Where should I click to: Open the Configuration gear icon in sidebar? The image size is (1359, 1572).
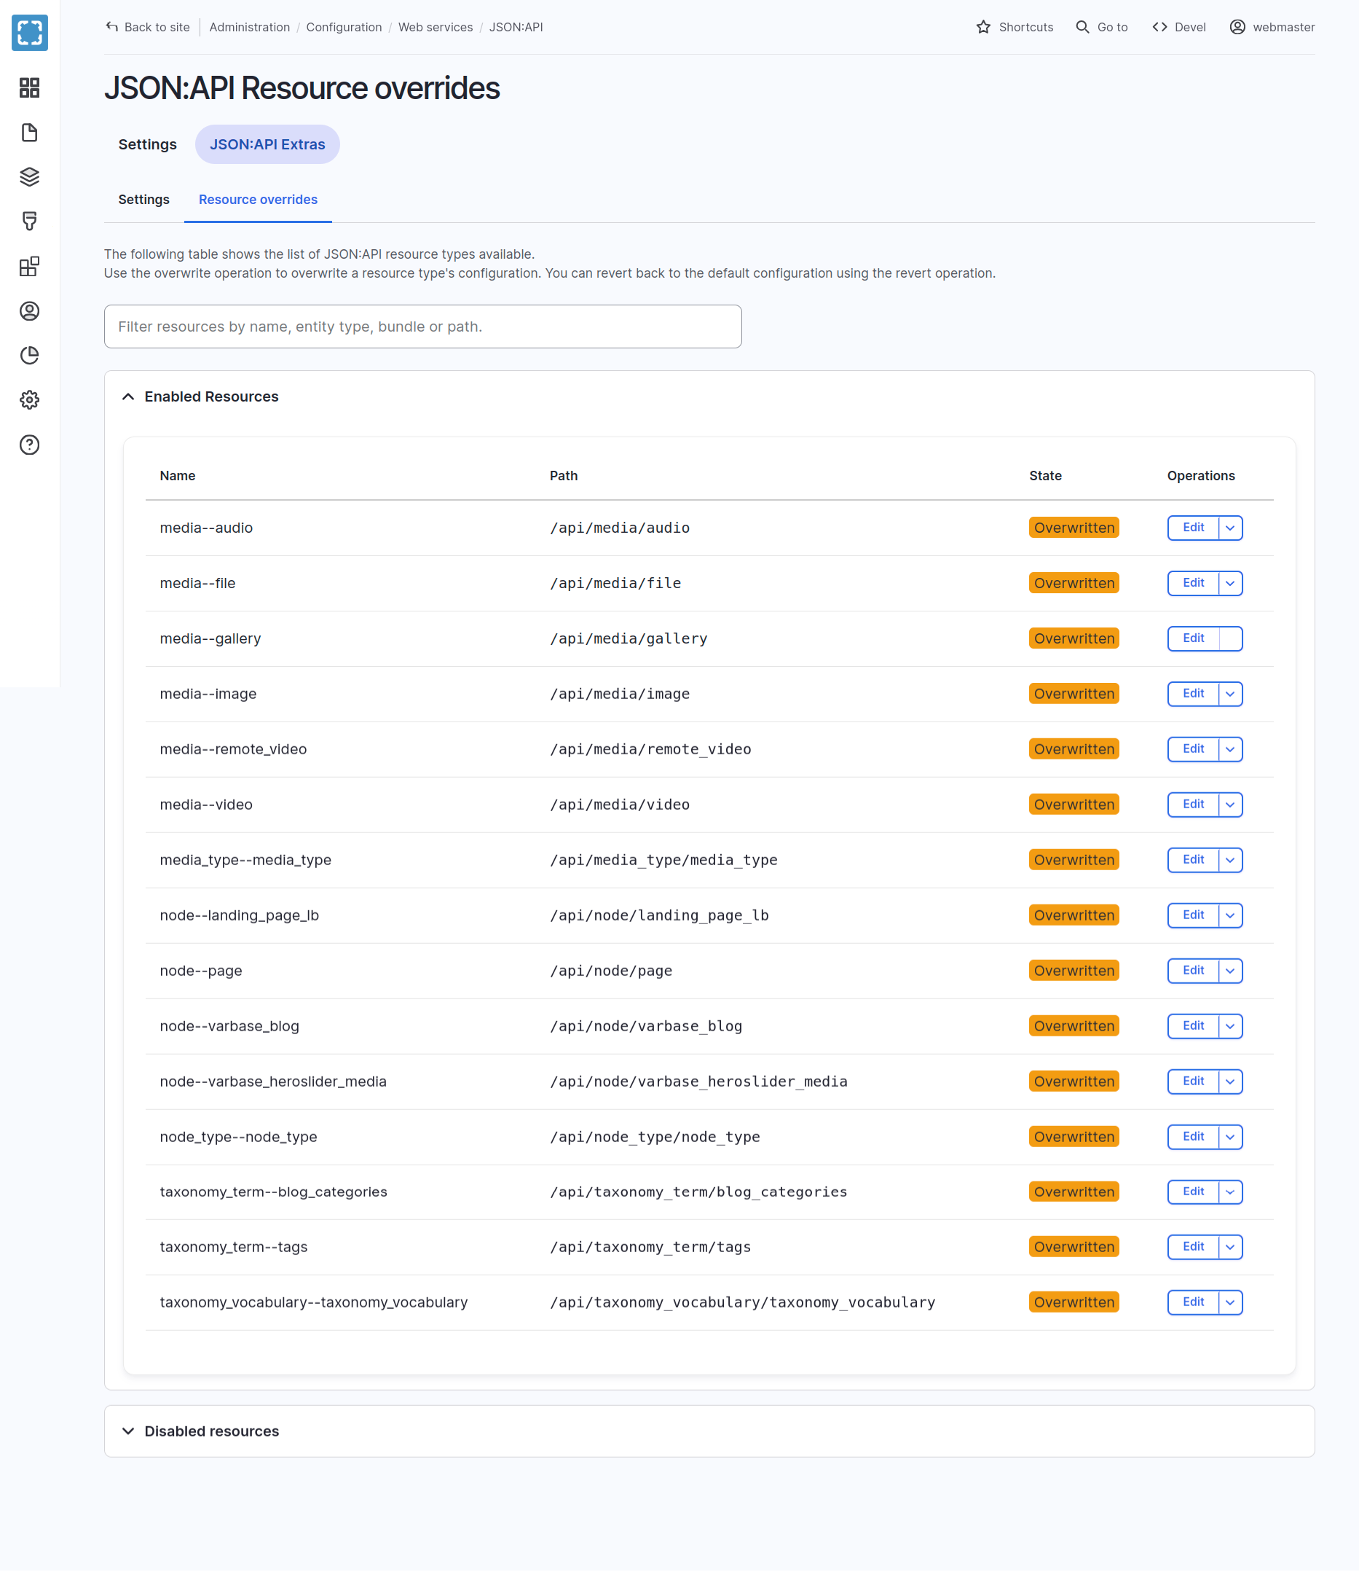pyautogui.click(x=30, y=400)
